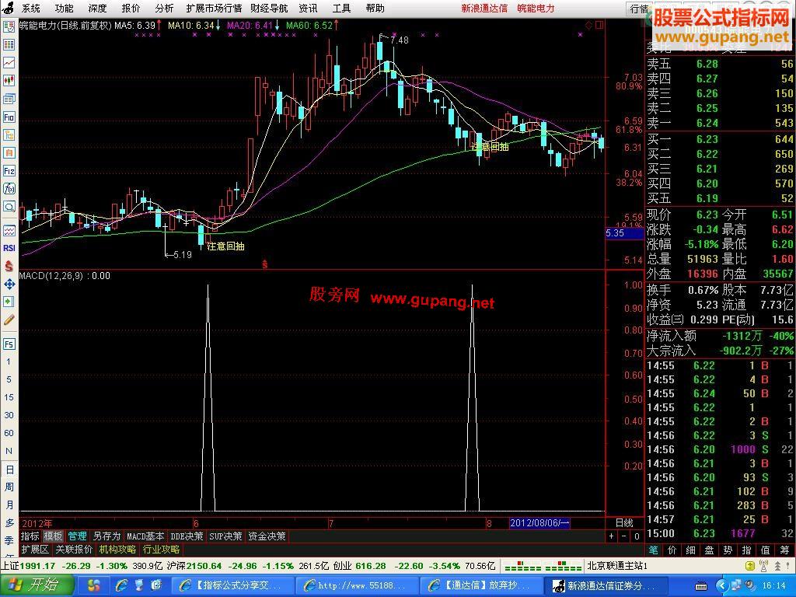Select the 筹 tab in quote panel
Screen dimensions: 796x597
784,550
